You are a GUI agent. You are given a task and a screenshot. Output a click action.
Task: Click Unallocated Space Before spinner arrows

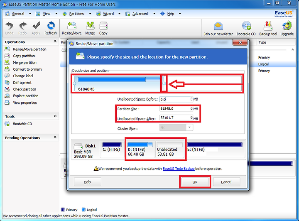tap(191, 99)
